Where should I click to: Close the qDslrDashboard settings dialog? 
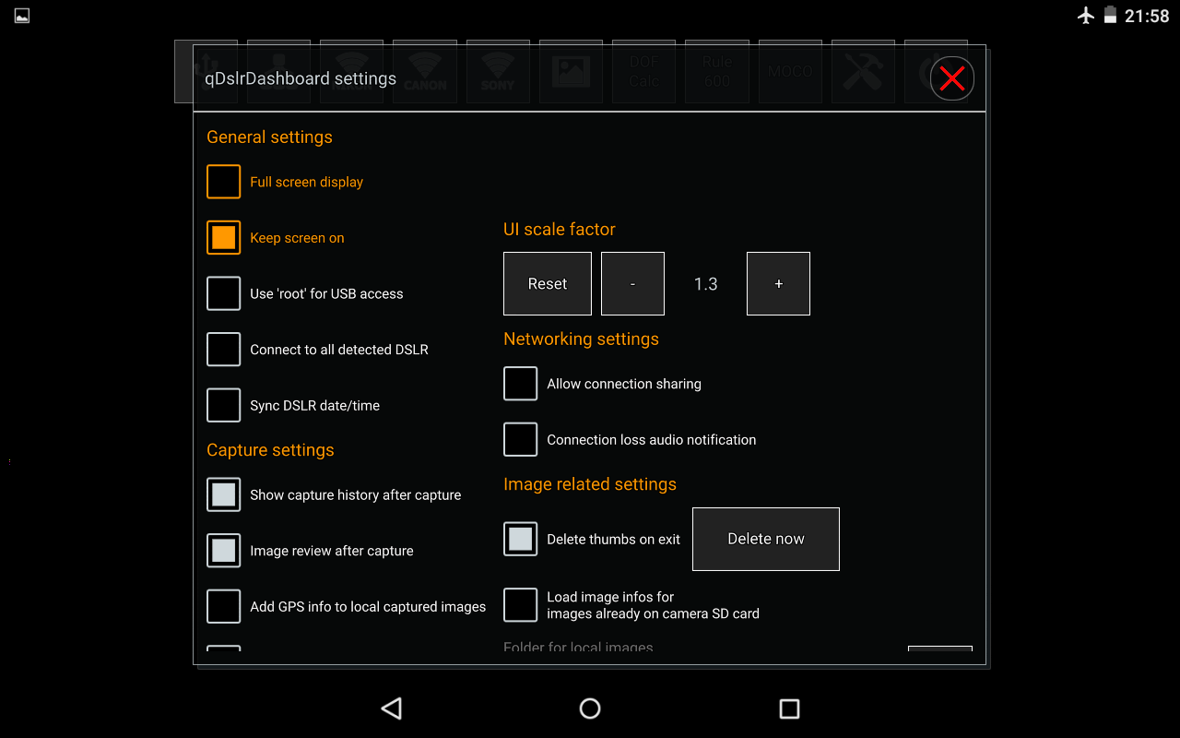[952, 78]
